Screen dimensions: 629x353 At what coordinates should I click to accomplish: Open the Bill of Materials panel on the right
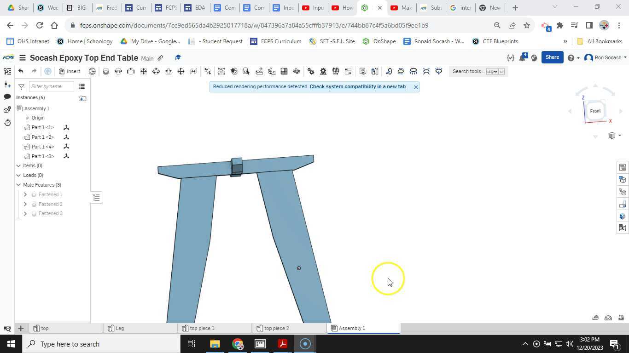pos(623,167)
